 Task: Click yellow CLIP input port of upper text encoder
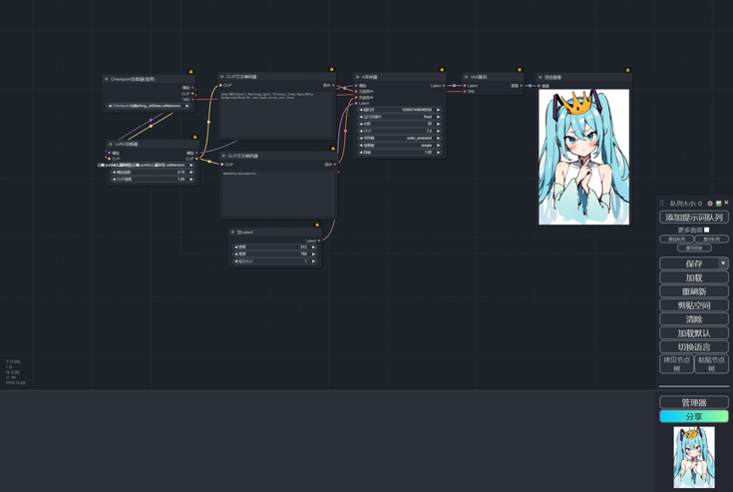pos(221,85)
